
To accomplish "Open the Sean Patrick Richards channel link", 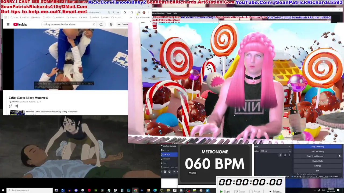I will 27,102.
